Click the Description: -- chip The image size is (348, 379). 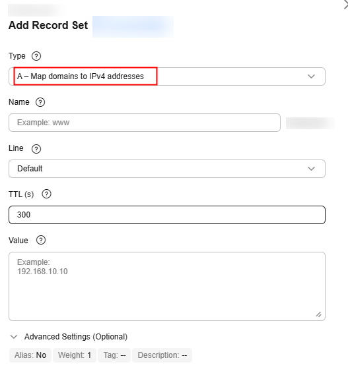pyautogui.click(x=162, y=355)
